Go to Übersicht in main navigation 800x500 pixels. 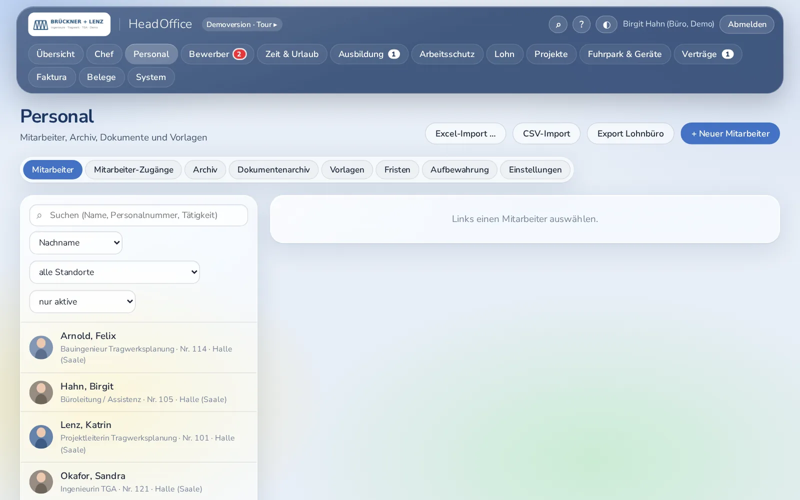pyautogui.click(x=55, y=54)
